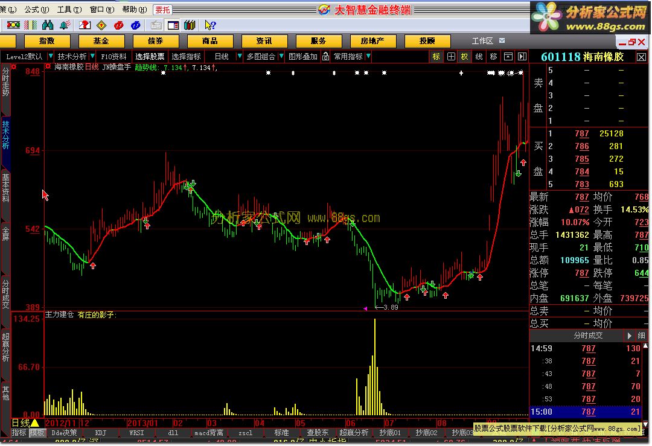Click the red circular logo icon
Screen dimensions: 652x446
118,25
